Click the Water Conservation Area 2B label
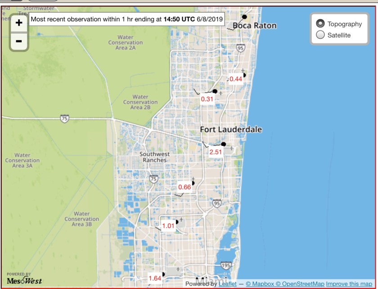Viewport: 378px width, 289px height. coord(140,102)
